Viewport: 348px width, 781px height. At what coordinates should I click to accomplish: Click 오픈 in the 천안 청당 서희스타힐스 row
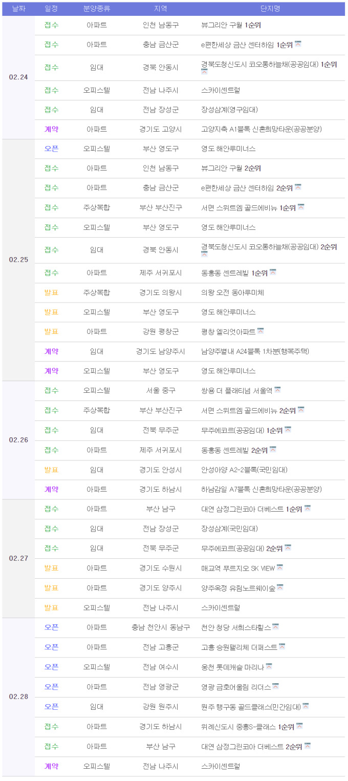[51, 627]
